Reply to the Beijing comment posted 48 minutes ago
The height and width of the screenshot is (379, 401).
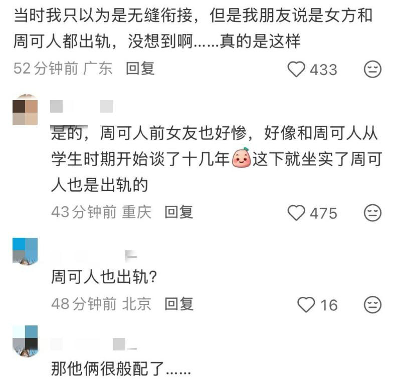(x=178, y=304)
